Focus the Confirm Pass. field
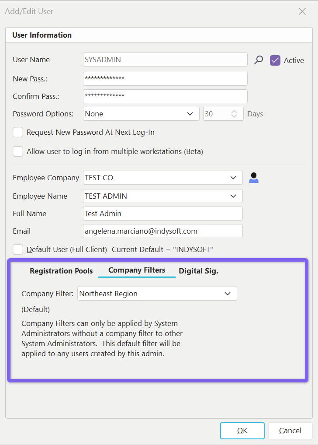 click(x=165, y=96)
